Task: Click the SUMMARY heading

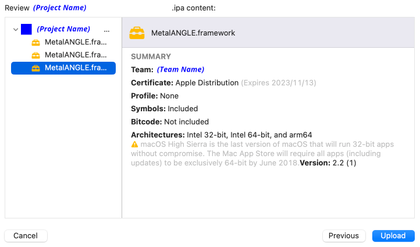Action: 151,57
